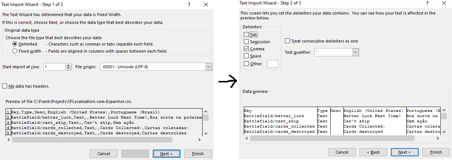Toggle the Space delimiter checkbox

[246, 56]
